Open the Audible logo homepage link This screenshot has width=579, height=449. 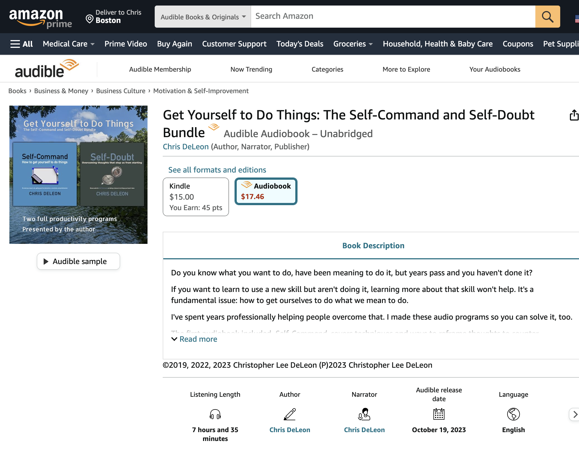click(46, 68)
